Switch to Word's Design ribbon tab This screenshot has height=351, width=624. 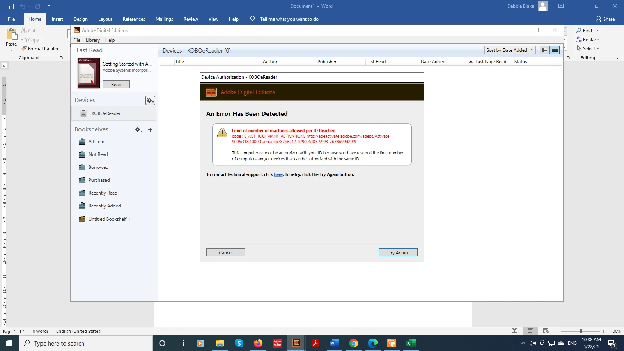(x=81, y=19)
